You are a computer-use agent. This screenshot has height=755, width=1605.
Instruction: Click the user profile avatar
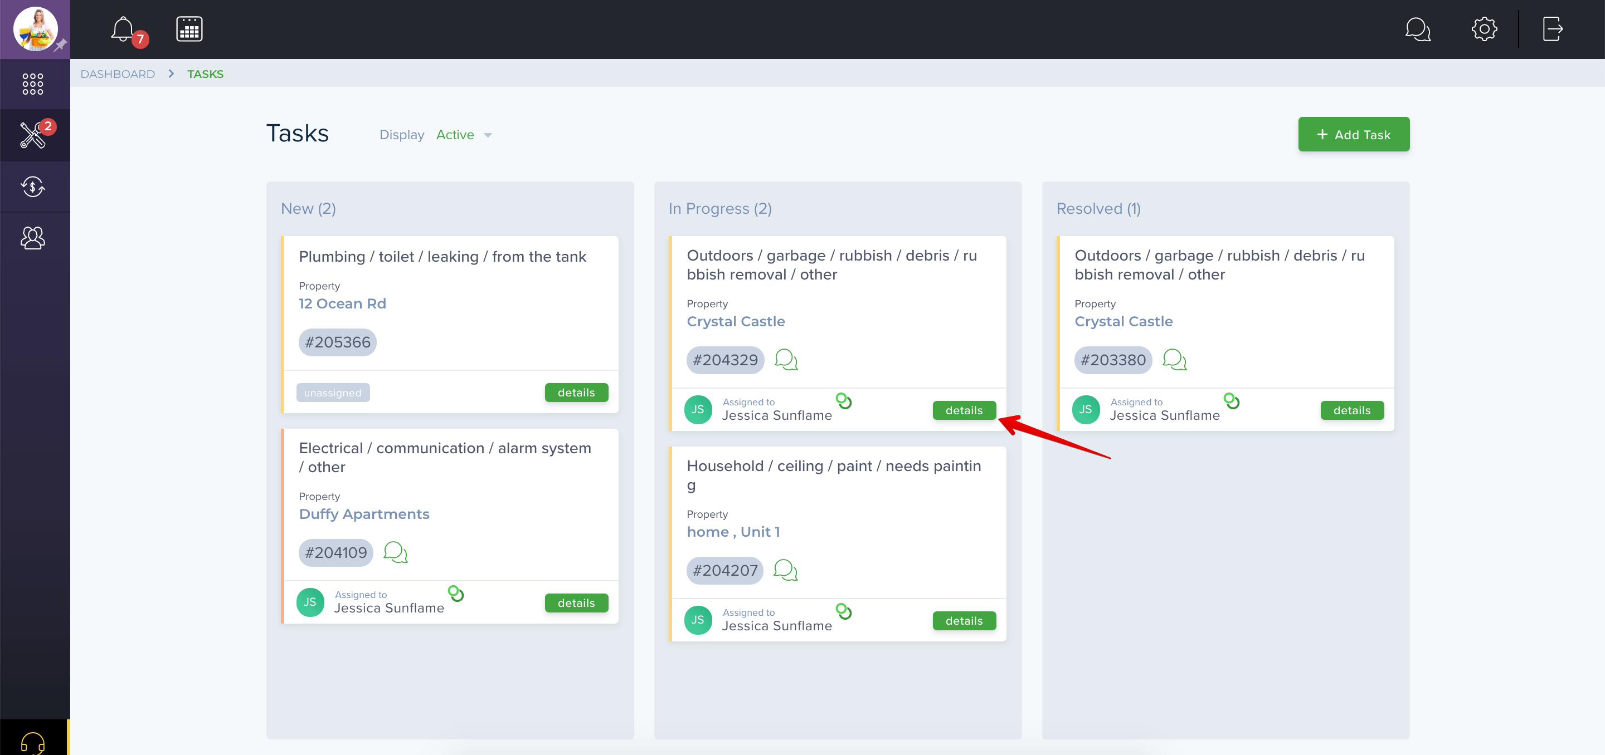pos(35,28)
